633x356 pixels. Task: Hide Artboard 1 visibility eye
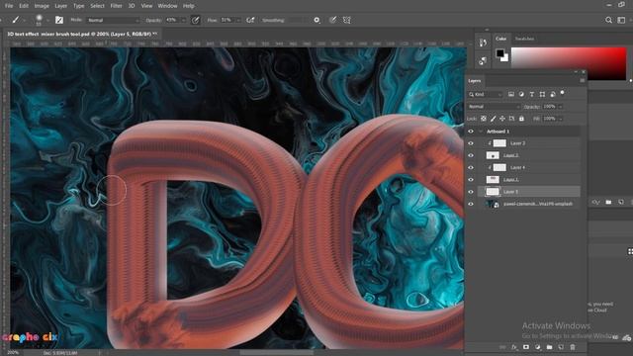(471, 132)
